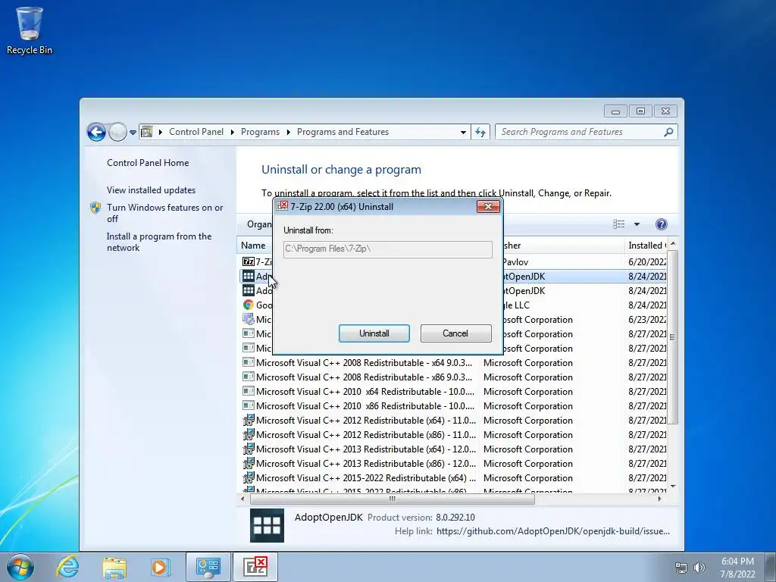776x582 pixels.
Task: Click the AdoptOpenJDK details pane icon
Action: coord(267,526)
